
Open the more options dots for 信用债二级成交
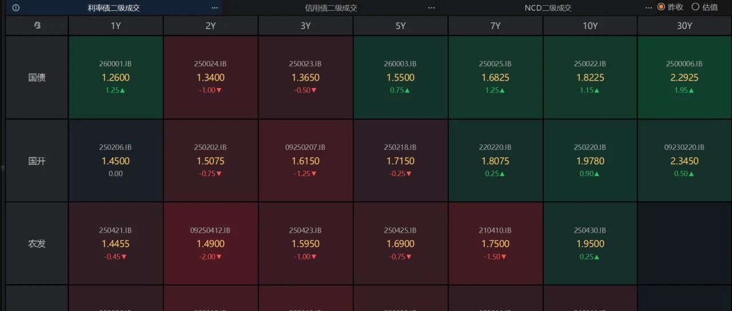(431, 7)
